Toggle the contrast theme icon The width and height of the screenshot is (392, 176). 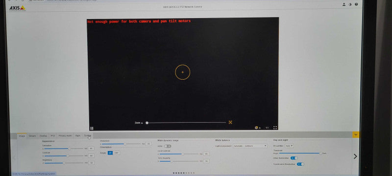[350, 4]
